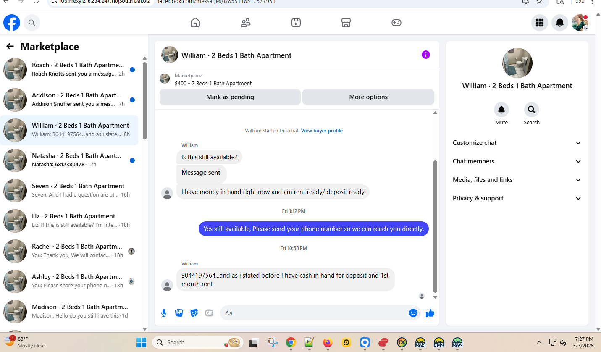Image resolution: width=601 pixels, height=352 pixels.
Task: Click the Mark as pending button
Action: pyautogui.click(x=230, y=97)
